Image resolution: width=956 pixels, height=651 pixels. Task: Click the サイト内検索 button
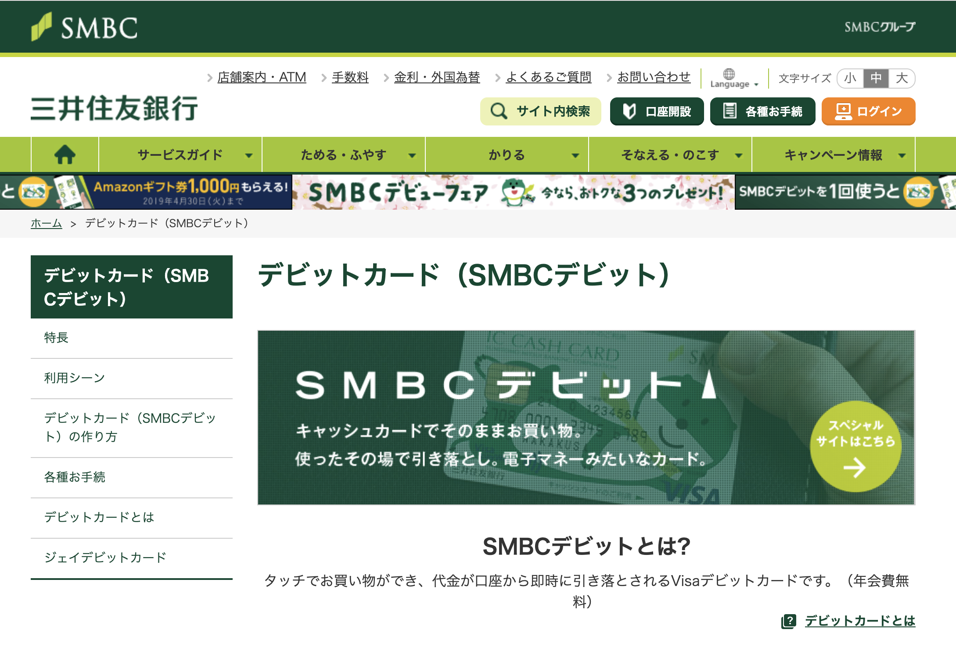[541, 111]
